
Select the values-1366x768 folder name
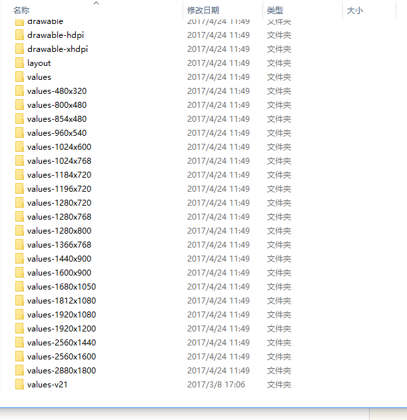[x=59, y=244]
